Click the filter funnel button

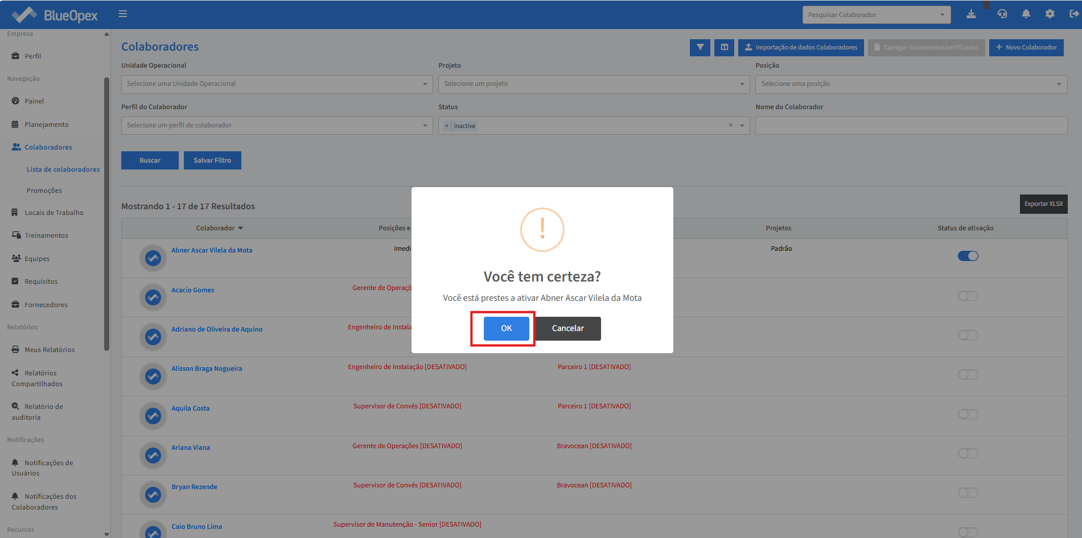coord(700,47)
